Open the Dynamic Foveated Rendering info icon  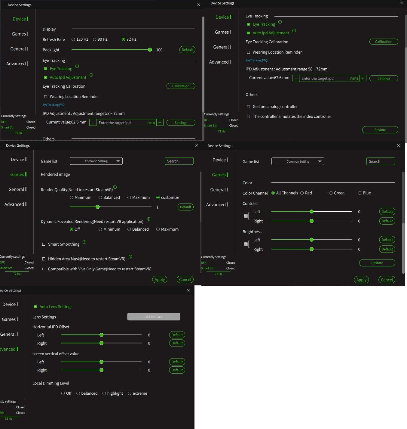tap(148, 219)
